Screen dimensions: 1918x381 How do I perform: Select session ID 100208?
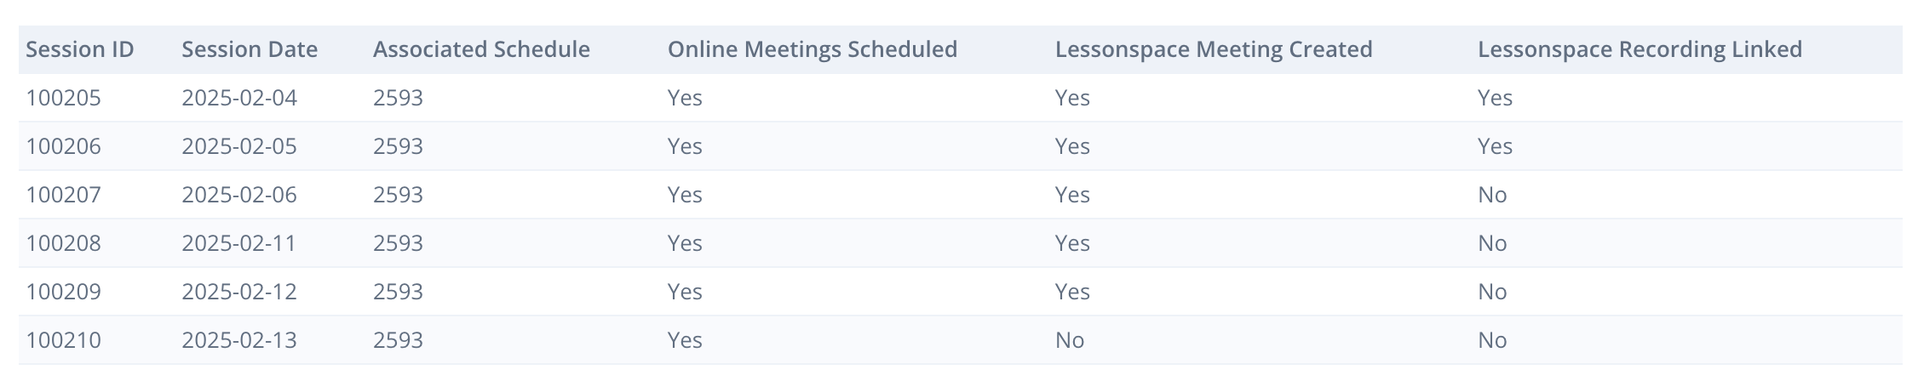click(x=64, y=243)
